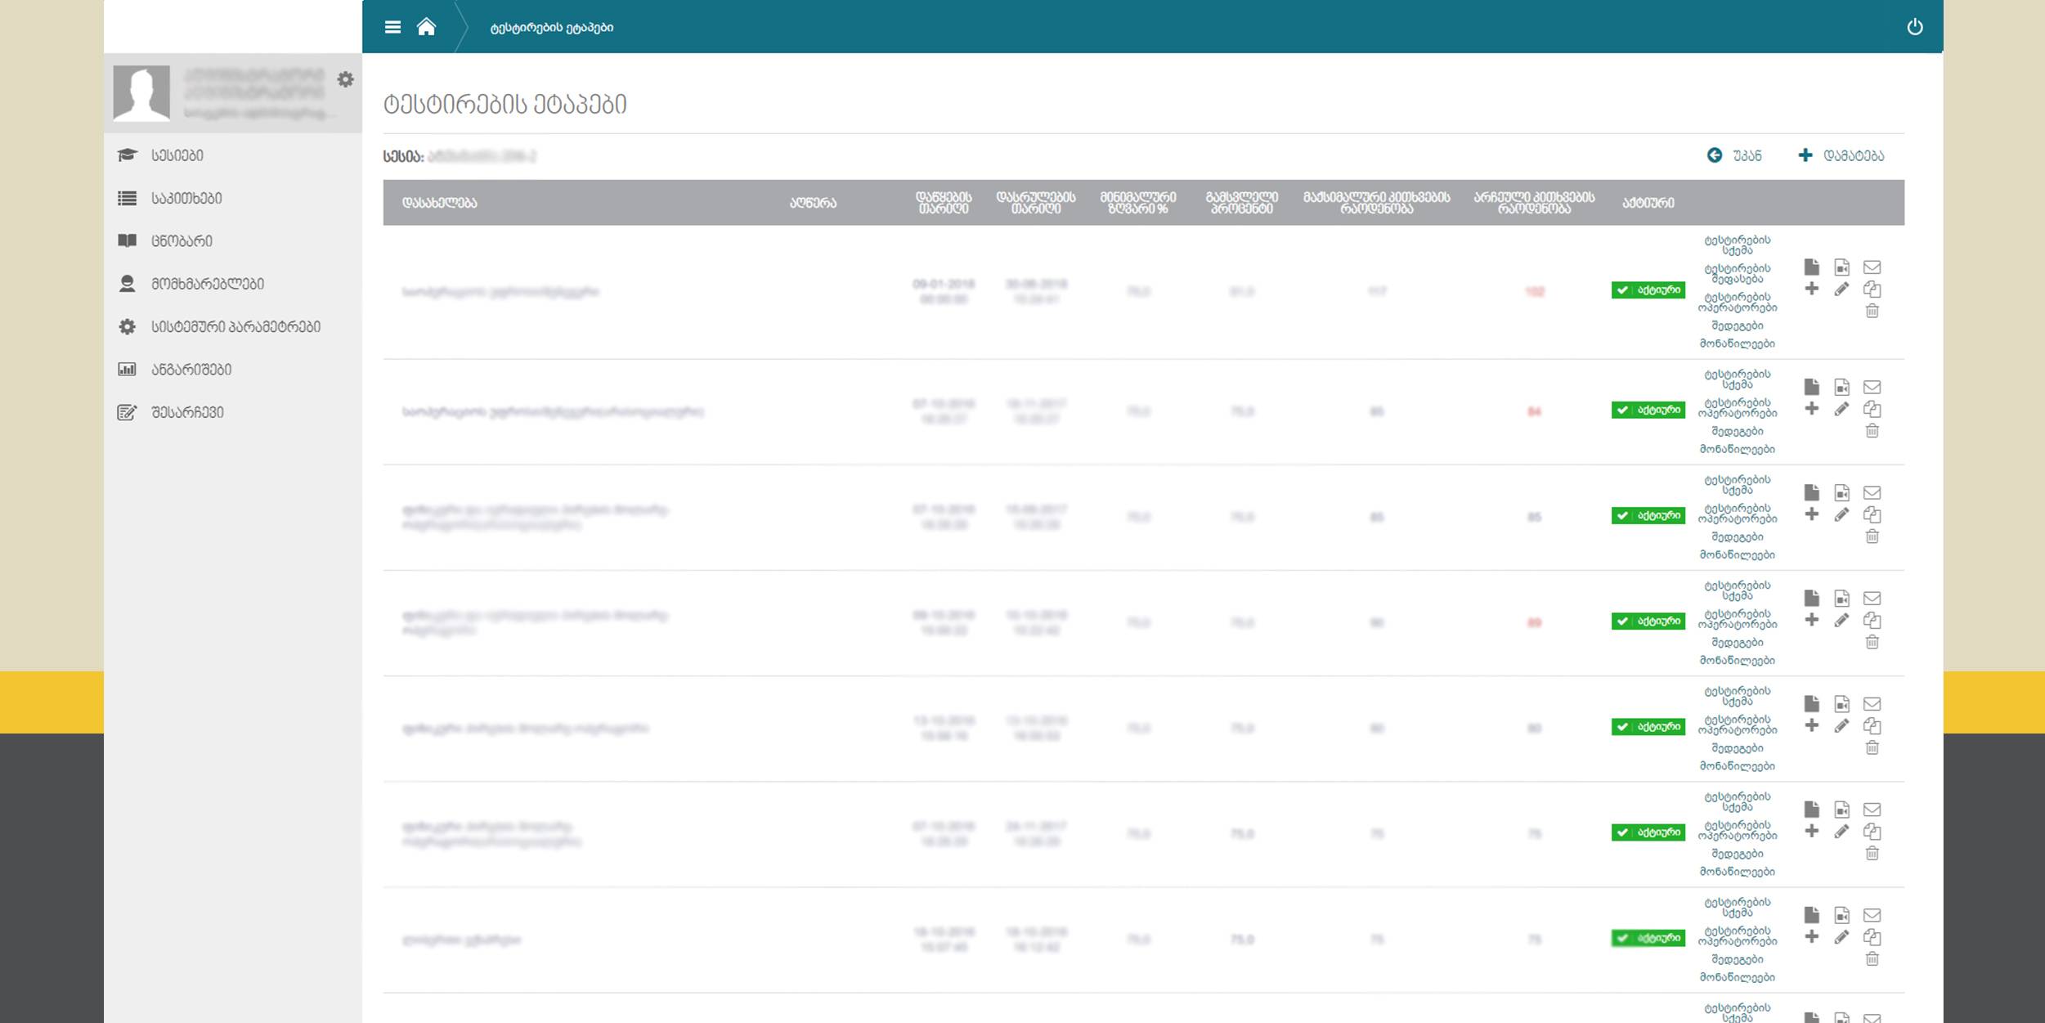Click the trash delete icon in third row
Image resolution: width=2045 pixels, height=1023 pixels.
[1872, 536]
